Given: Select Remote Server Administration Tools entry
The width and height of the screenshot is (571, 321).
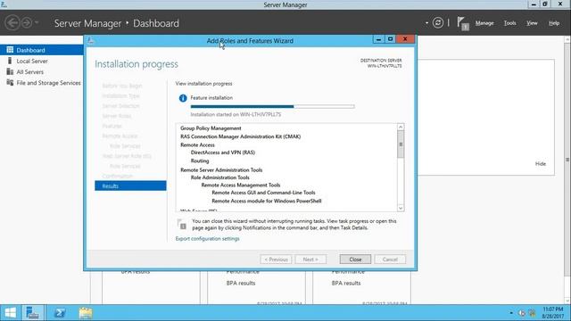Looking at the screenshot, I should click(221, 170).
